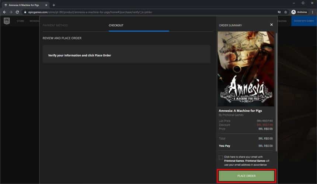Click the 'Verify your information and click Place Order' message
This screenshot has height=184, width=317.
(x=80, y=55)
